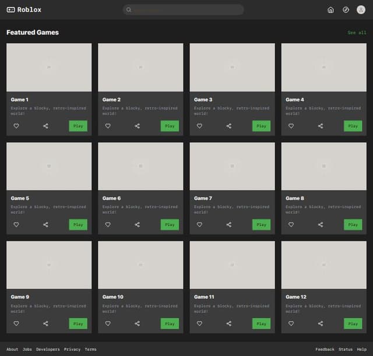Follow the See all link
373x356 pixels.
[x=357, y=33]
